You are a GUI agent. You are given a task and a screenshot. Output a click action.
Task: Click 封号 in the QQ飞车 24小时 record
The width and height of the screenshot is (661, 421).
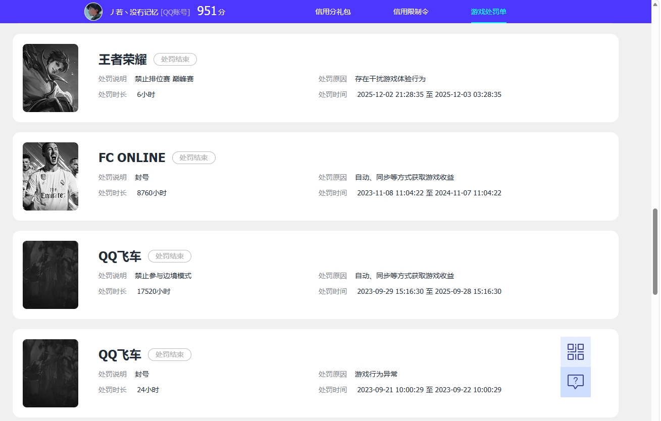coord(142,375)
